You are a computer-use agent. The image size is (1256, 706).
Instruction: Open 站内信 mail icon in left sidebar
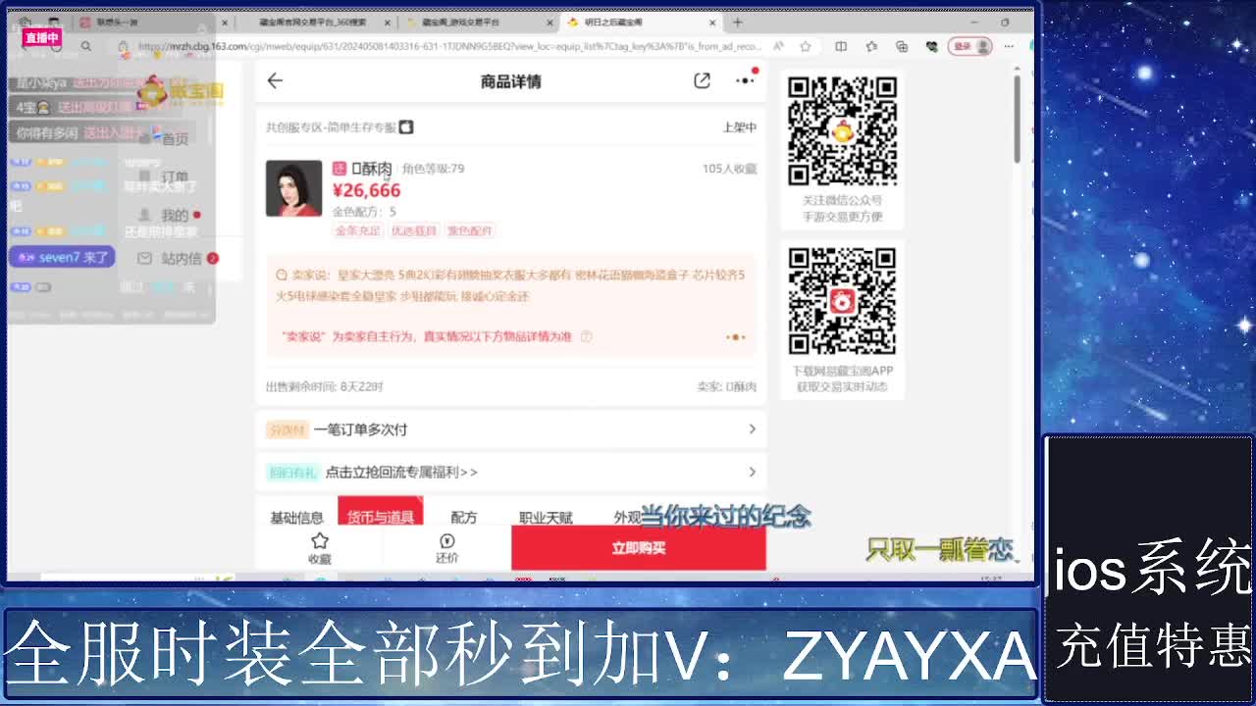pos(160,258)
